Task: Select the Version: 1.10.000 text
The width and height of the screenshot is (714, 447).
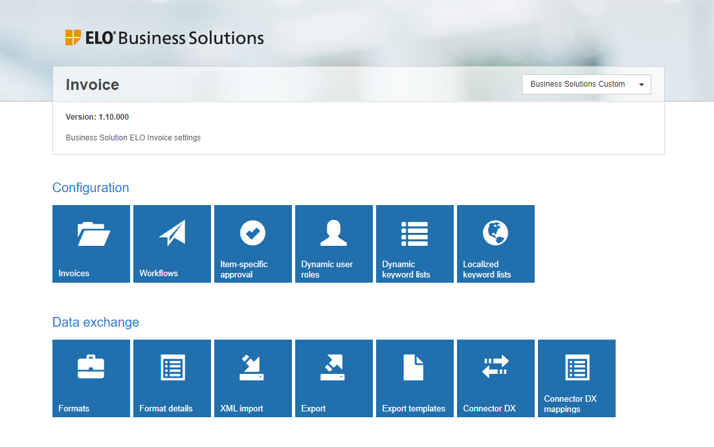Action: 97,117
